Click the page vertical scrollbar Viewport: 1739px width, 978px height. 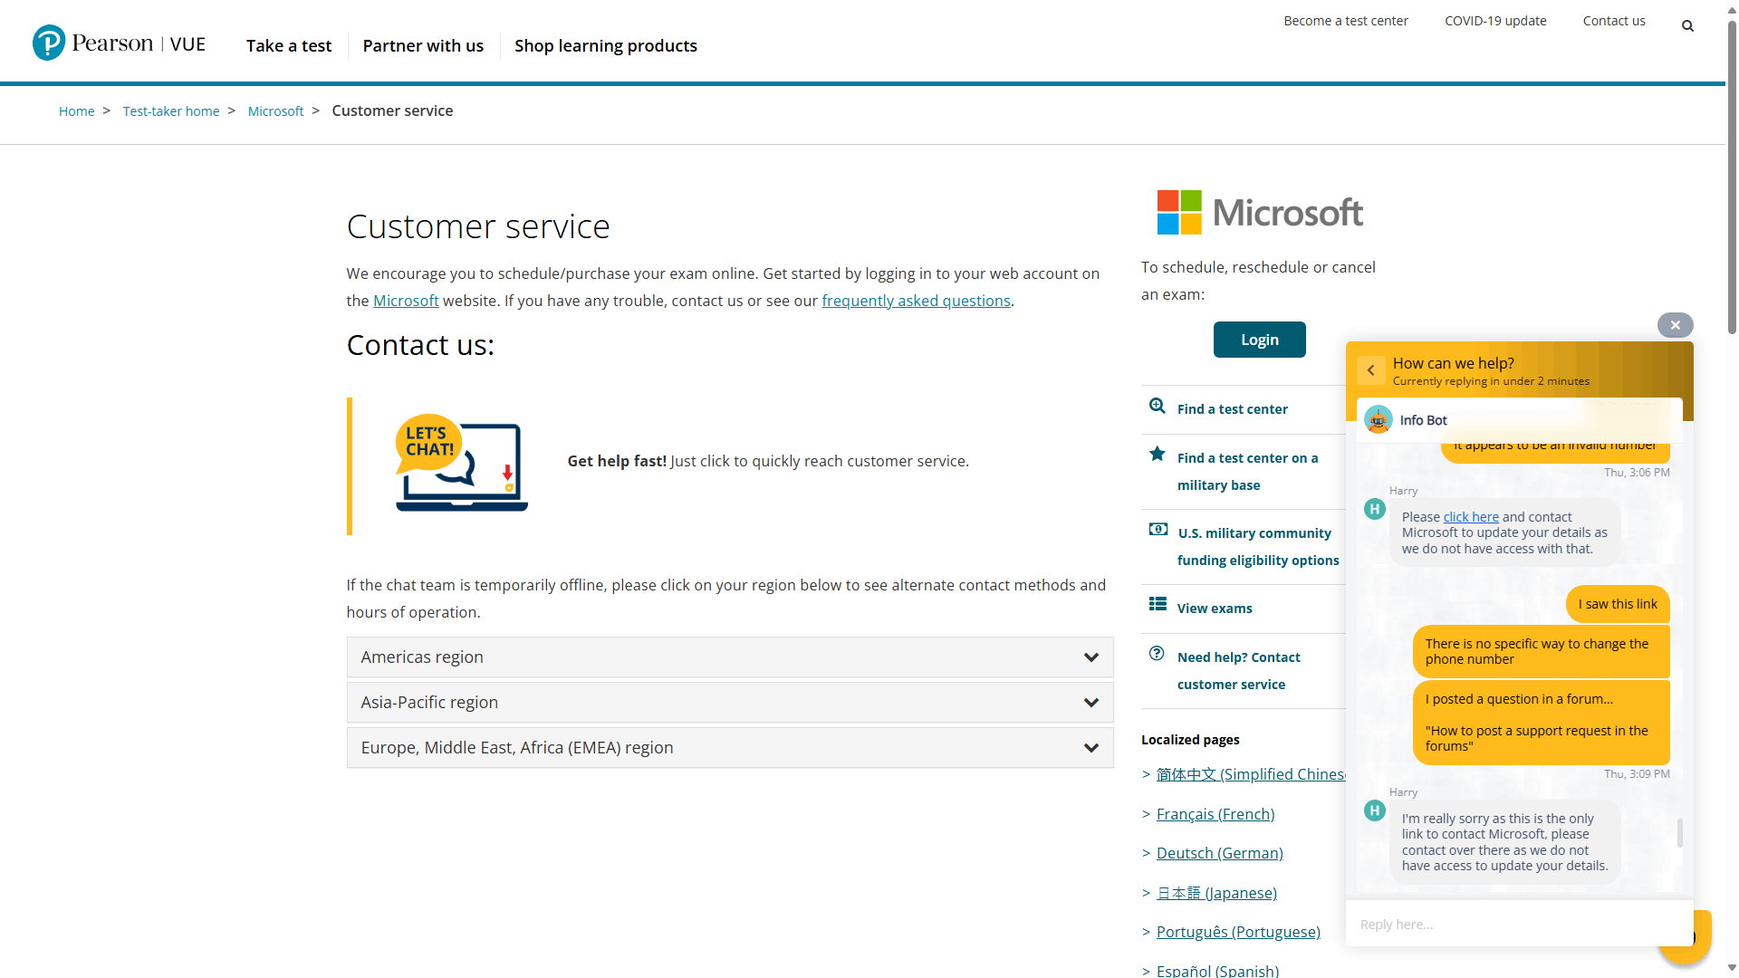1732,177
